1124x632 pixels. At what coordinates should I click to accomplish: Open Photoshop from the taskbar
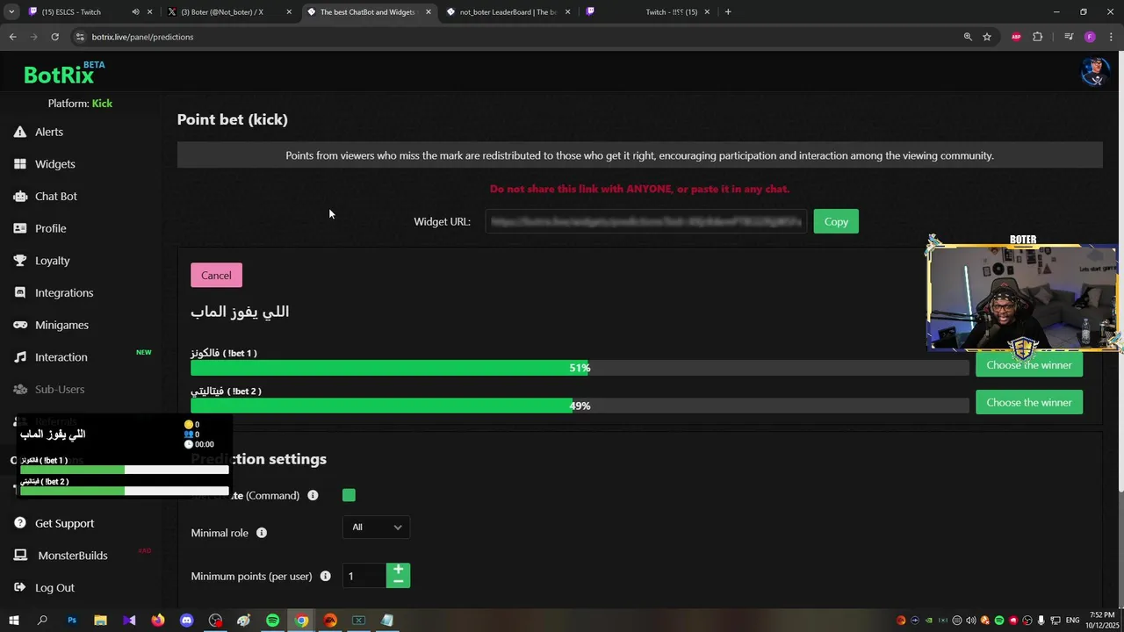[72, 621]
